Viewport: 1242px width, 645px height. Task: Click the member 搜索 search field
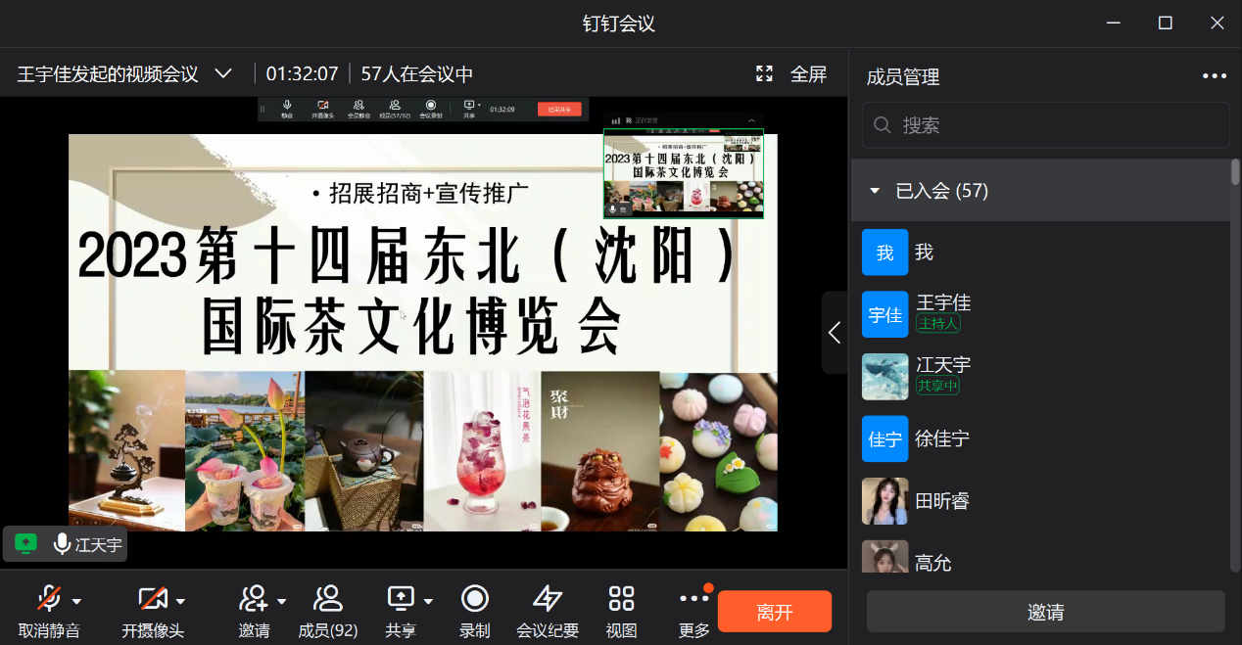tap(1045, 125)
